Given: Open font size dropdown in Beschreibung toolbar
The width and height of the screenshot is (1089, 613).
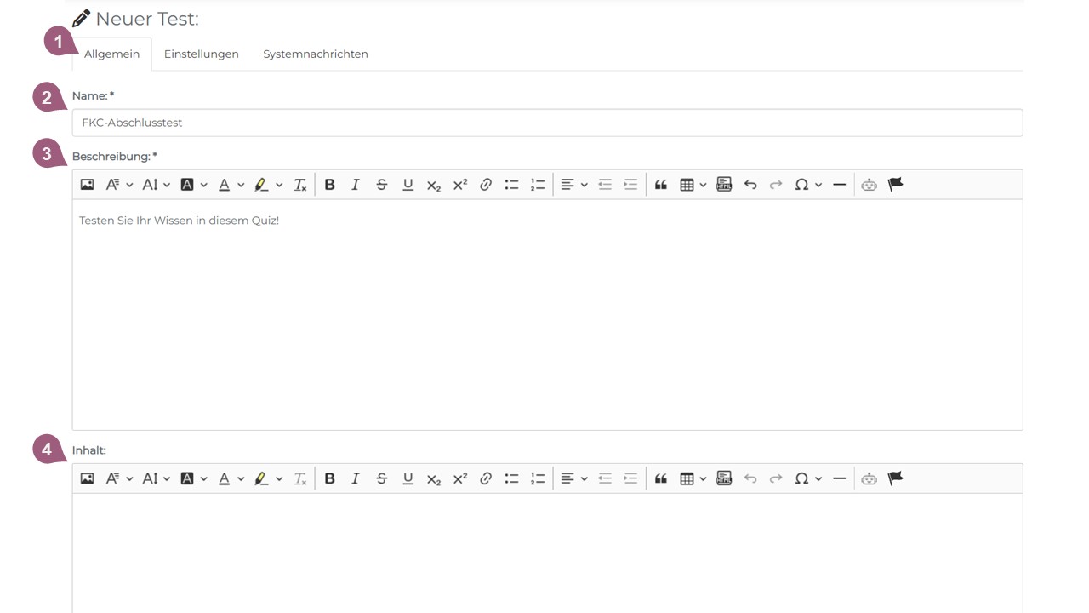Looking at the screenshot, I should point(156,185).
